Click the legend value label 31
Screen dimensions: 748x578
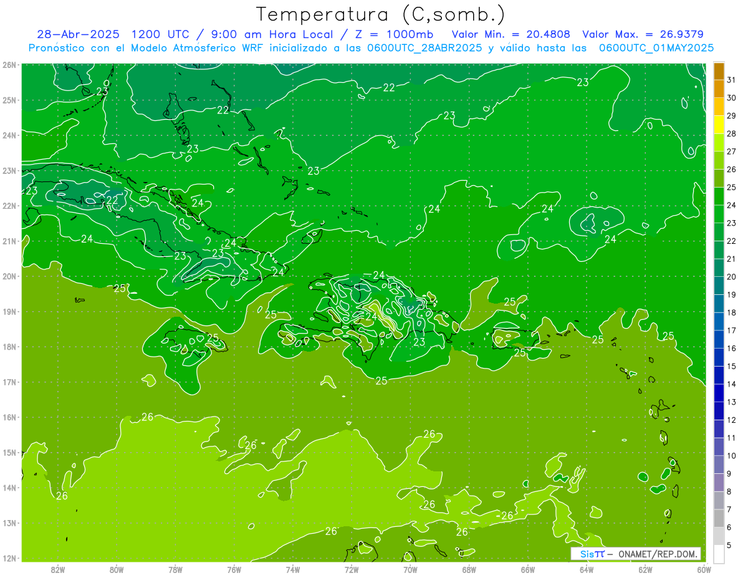(x=731, y=80)
